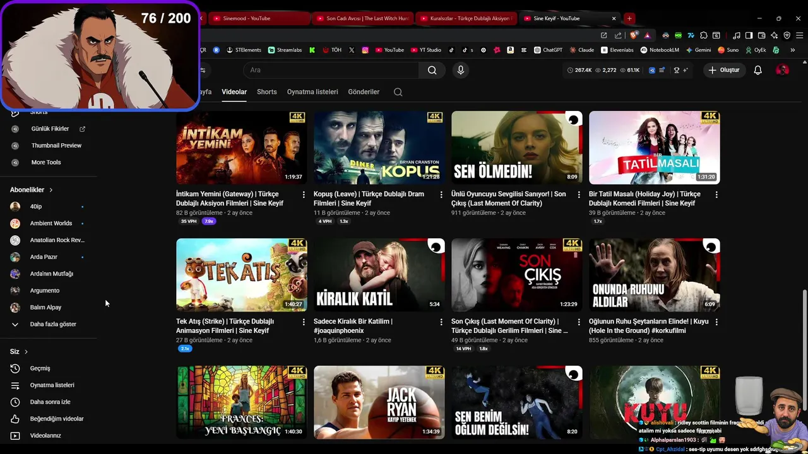
Task: Open more options for Son Çıkış video
Action: click(x=579, y=322)
